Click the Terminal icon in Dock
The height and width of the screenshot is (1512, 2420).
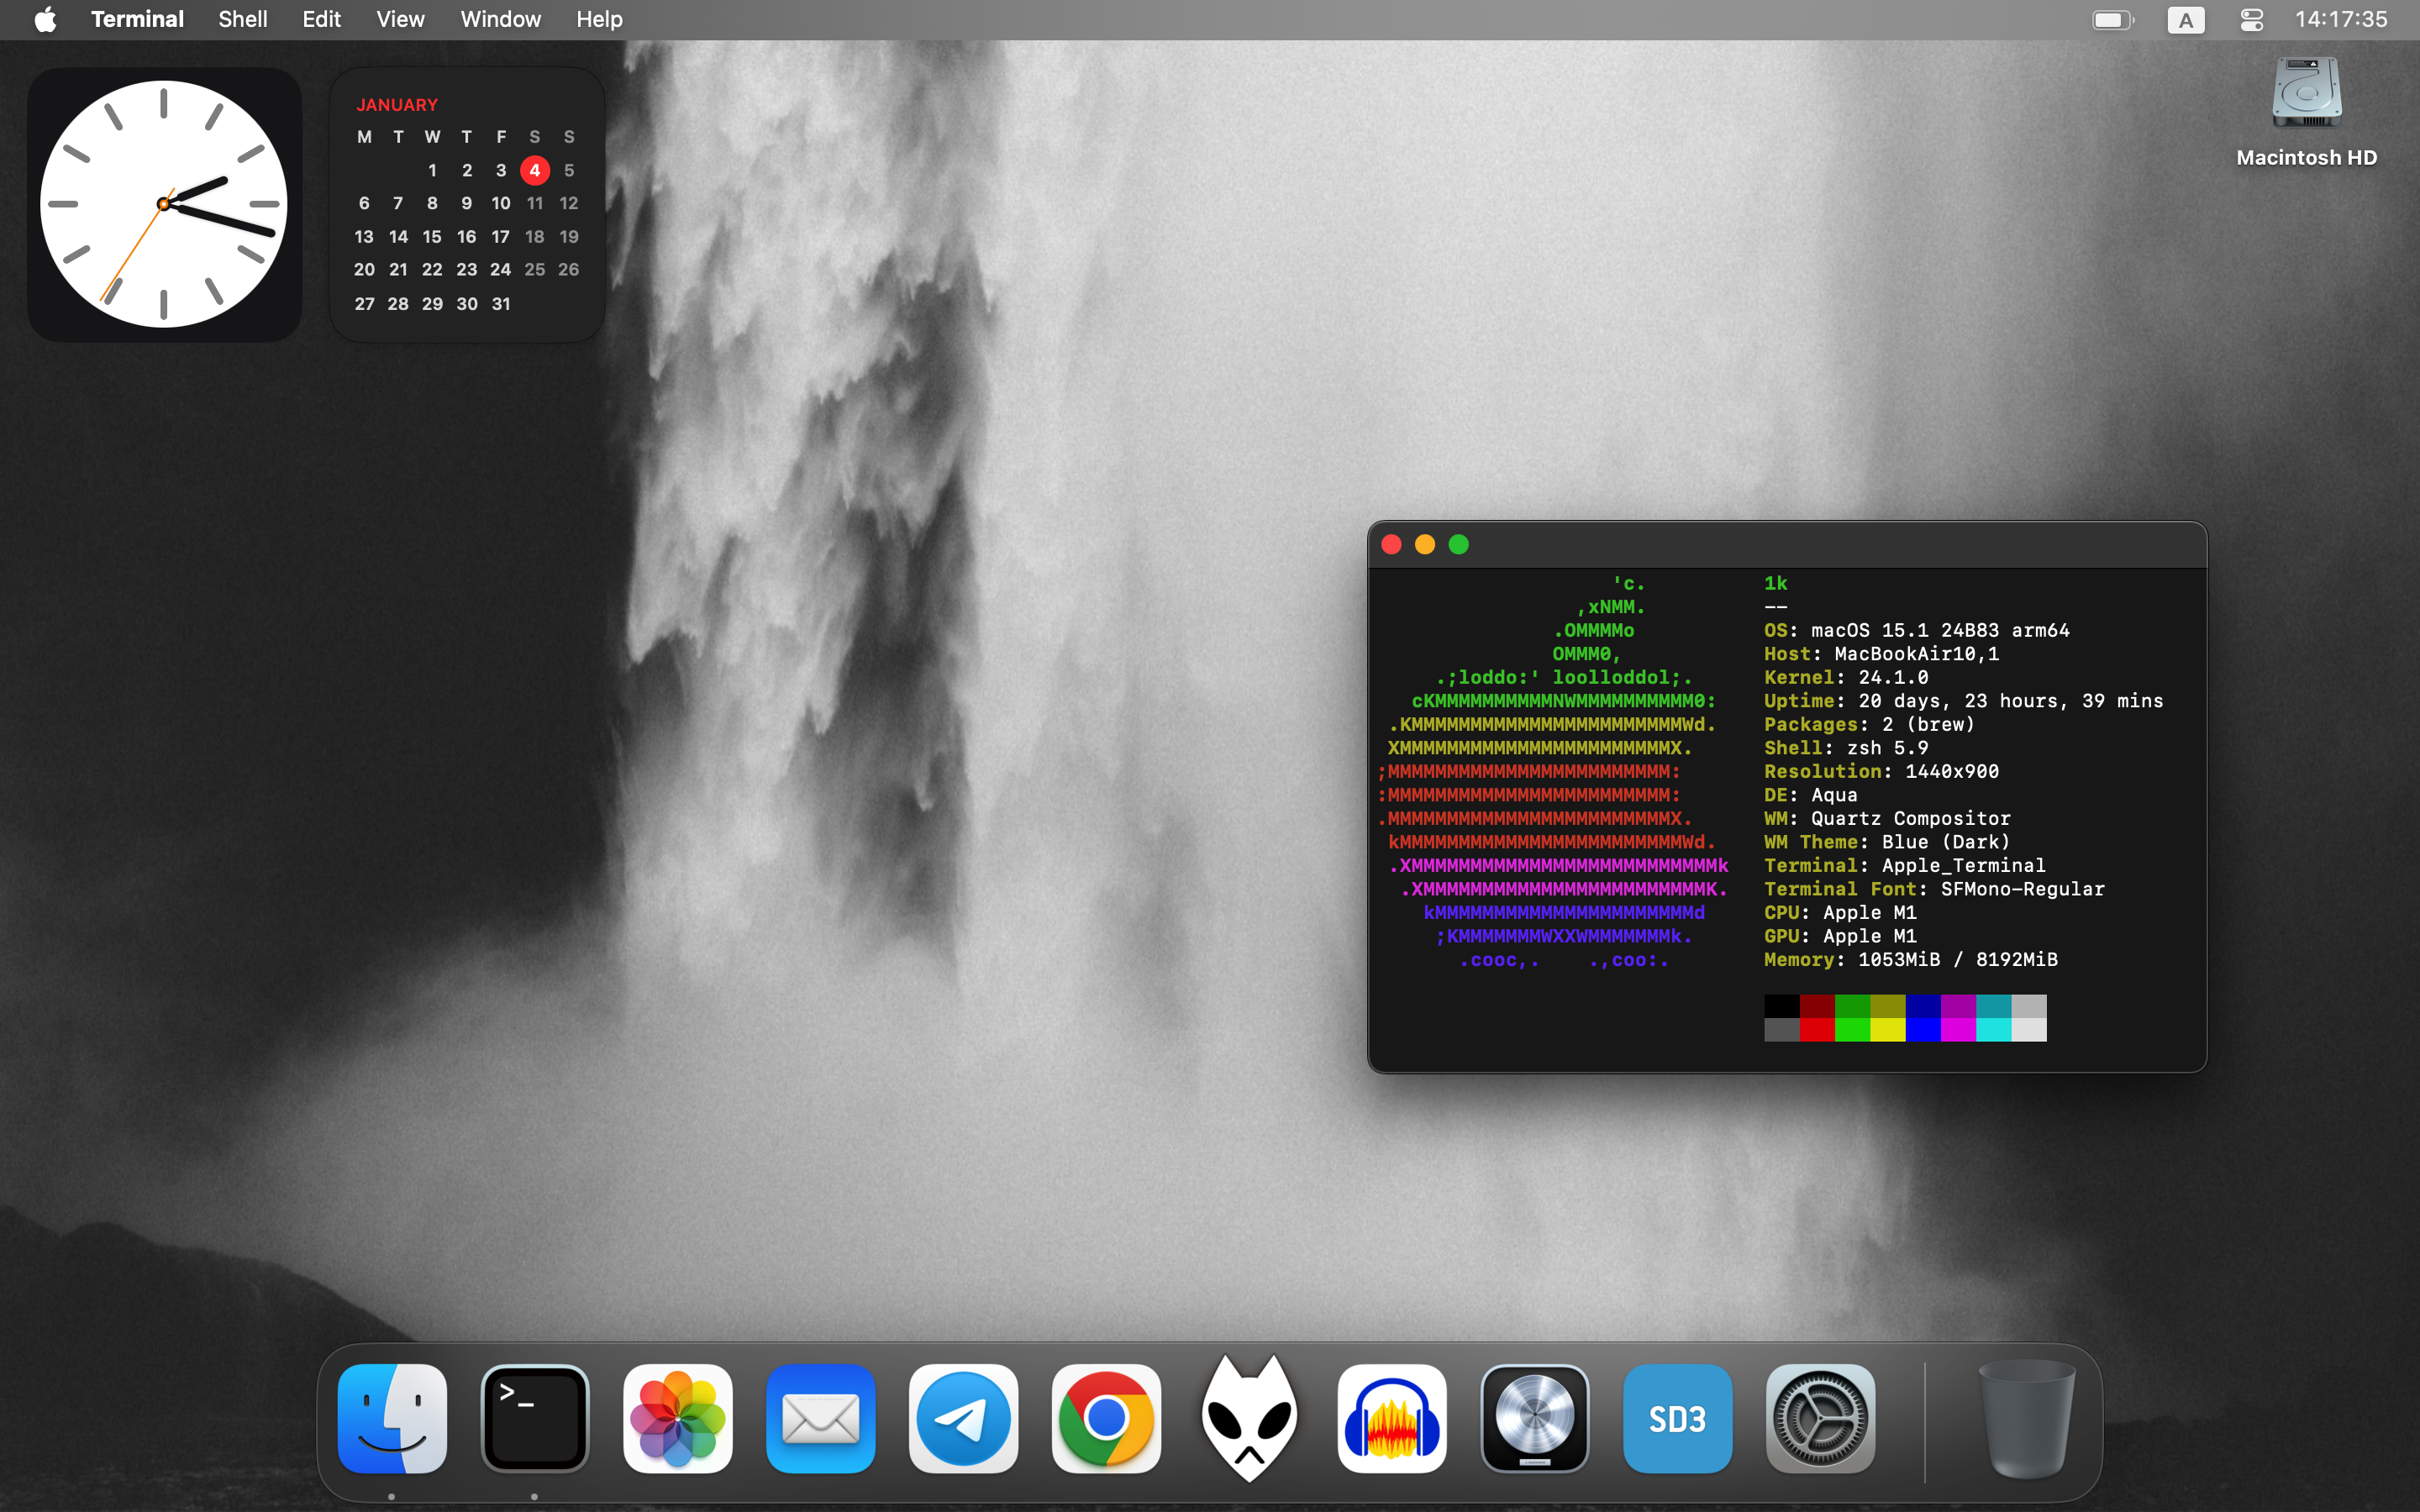(x=535, y=1418)
